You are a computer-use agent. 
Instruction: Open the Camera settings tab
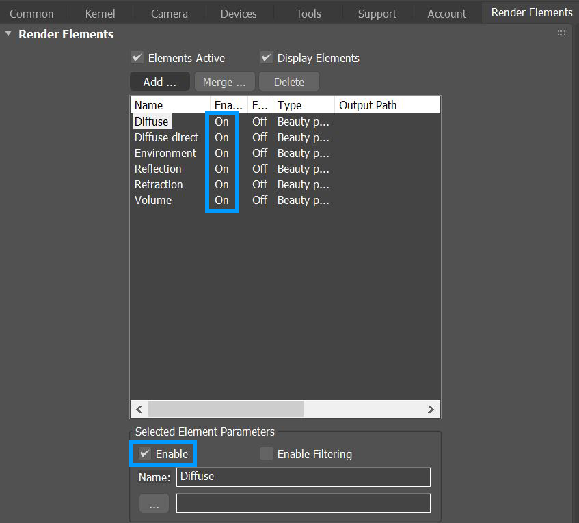[169, 12]
